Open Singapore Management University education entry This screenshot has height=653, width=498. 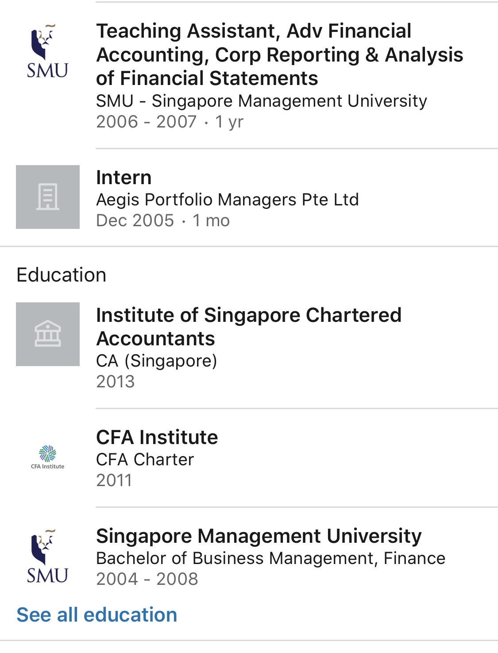(259, 536)
